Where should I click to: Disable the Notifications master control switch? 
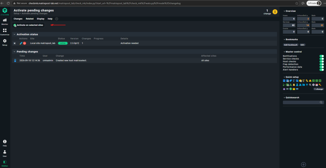[322, 56]
